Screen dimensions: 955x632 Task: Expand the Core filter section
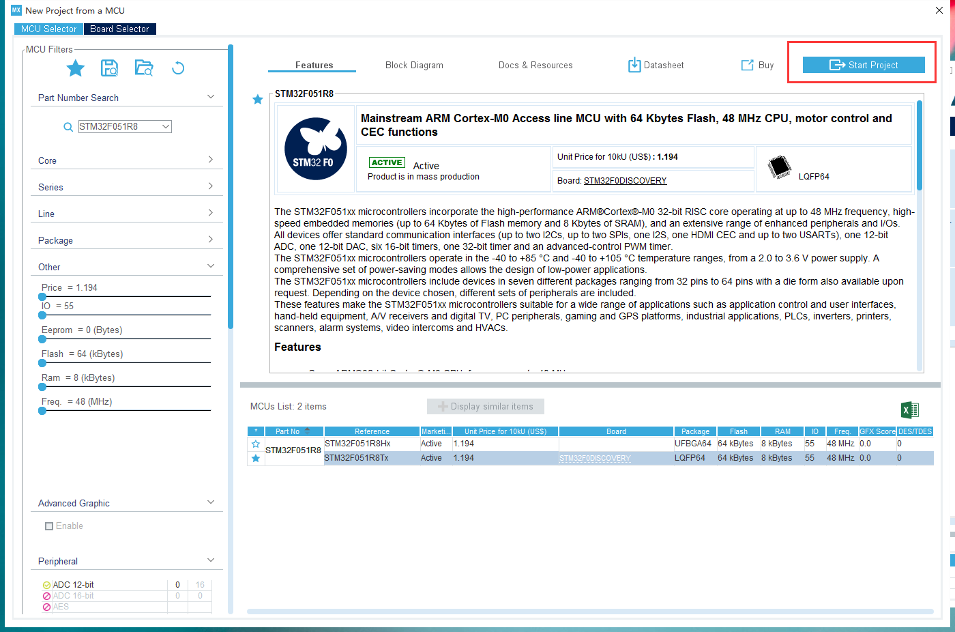[x=211, y=160]
